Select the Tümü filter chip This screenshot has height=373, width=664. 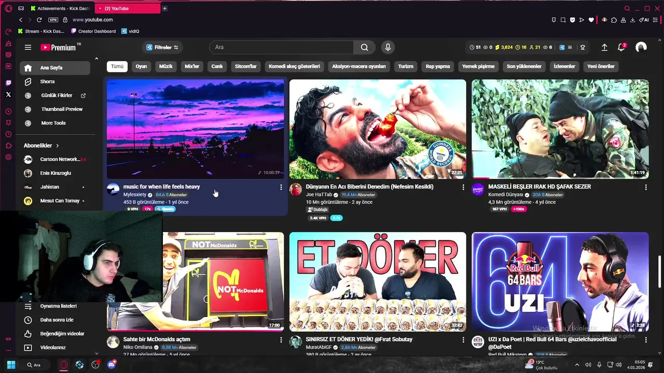[117, 66]
